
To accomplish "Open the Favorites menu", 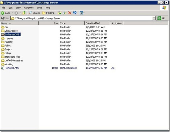I will [x=29, y=8].
